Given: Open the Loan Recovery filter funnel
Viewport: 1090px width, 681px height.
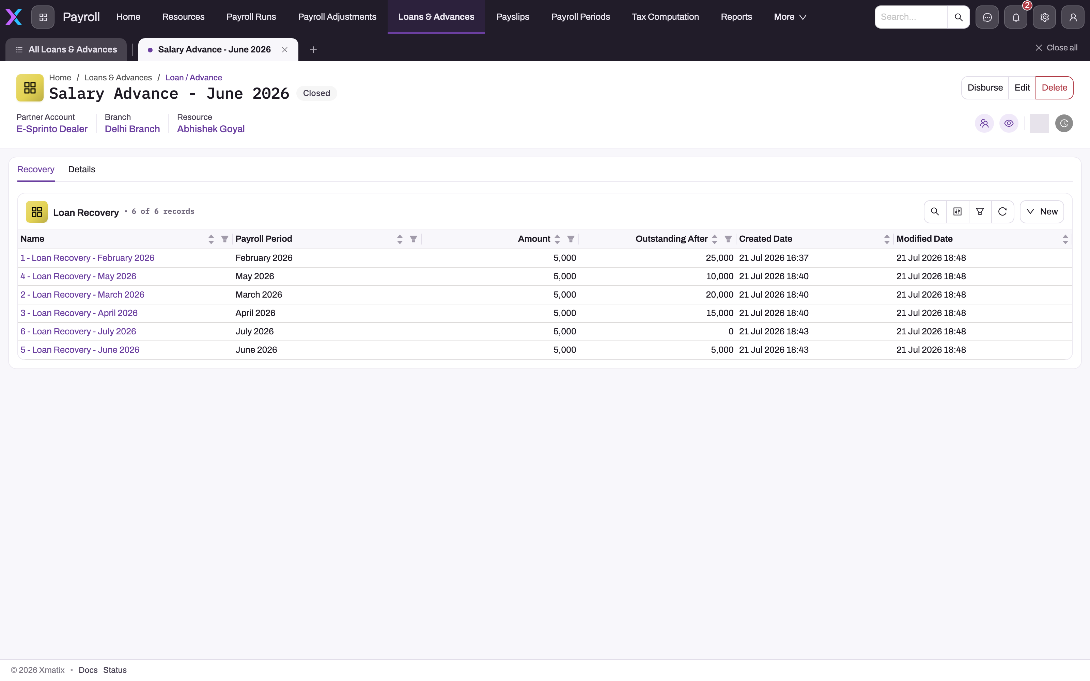Looking at the screenshot, I should pos(980,212).
